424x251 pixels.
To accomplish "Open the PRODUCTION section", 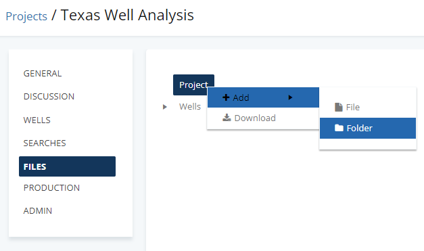I will click(x=51, y=187).
